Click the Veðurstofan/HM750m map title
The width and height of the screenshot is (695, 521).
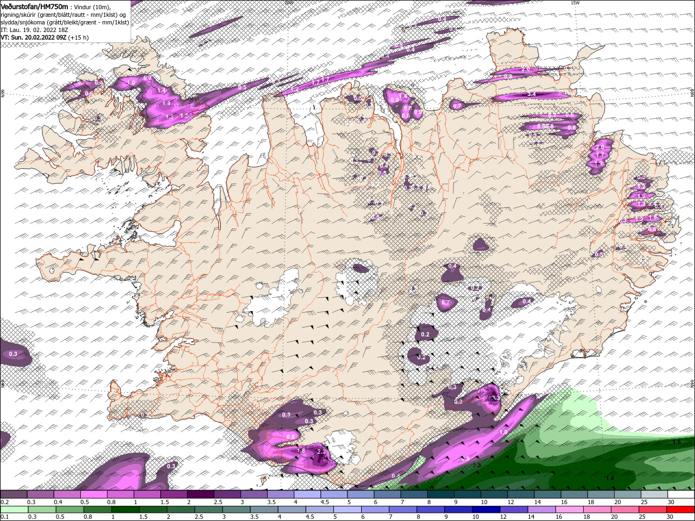35,7
